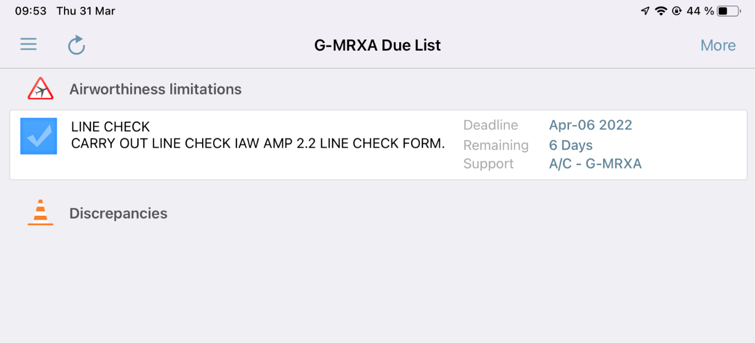Click the airworthiness warning triangle icon

(x=41, y=89)
